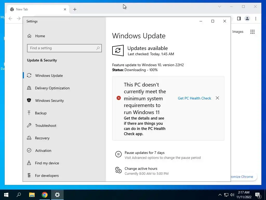Click the For developers tools icon
Screen dimensions: 266x200
[x=29, y=175]
